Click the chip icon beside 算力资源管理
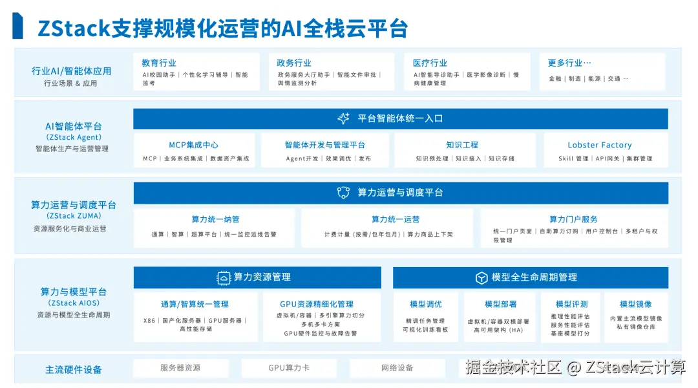 [x=224, y=277]
